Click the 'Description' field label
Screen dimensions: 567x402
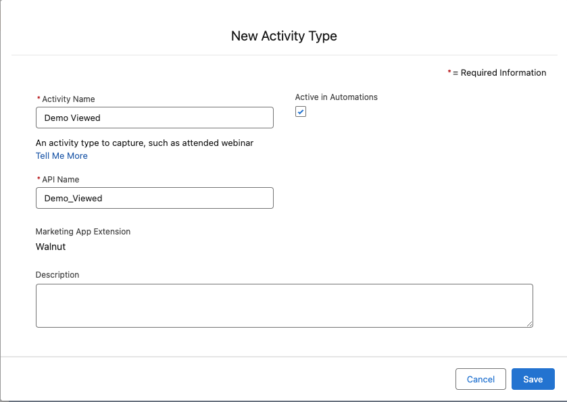[x=57, y=275]
